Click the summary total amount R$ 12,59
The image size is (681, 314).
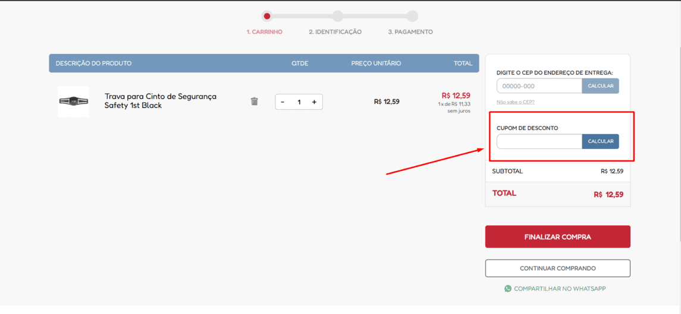tap(608, 195)
